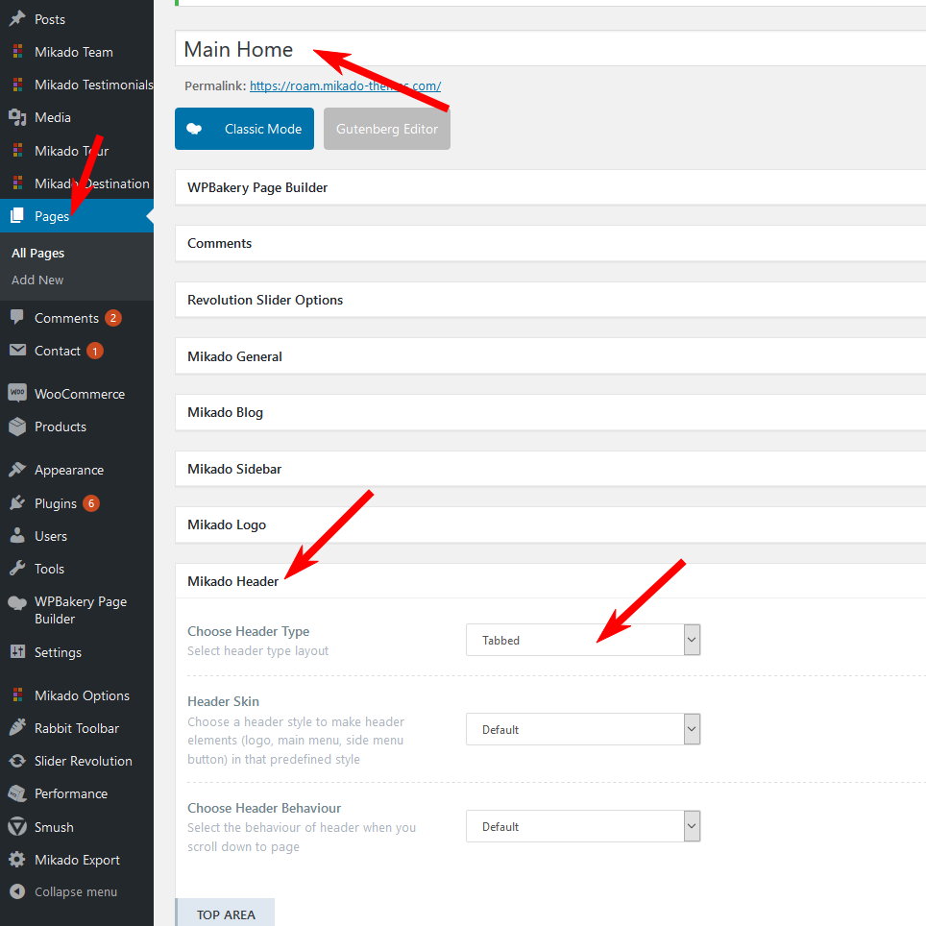Click the Main Home title field

(x=550, y=49)
